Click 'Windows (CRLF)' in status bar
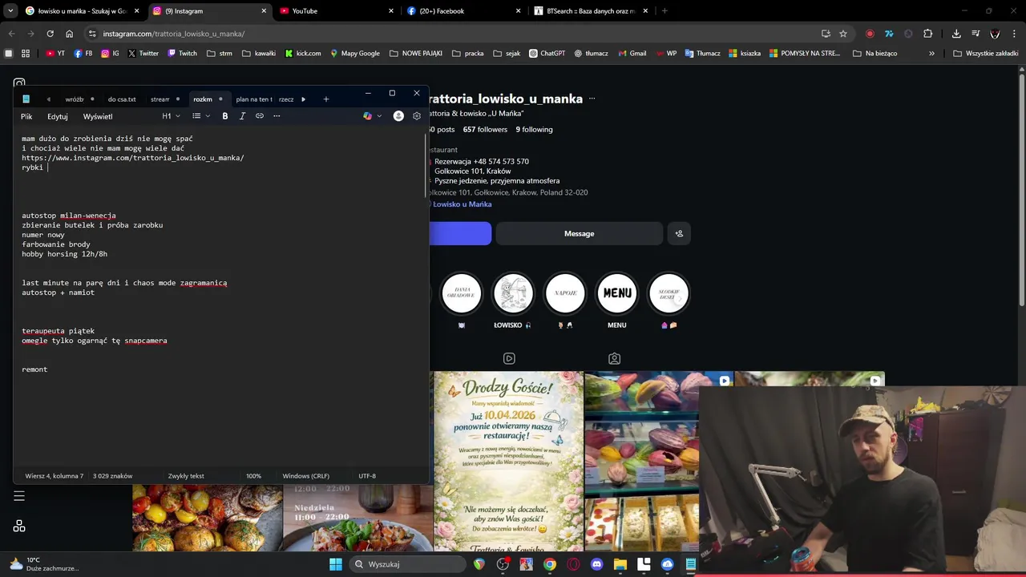This screenshot has width=1026, height=577. pos(305,476)
